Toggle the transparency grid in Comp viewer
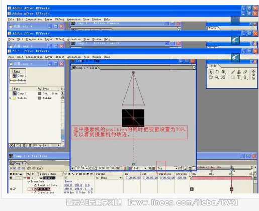Image resolution: width=259 pixels, height=211 pixels. pos(153,168)
